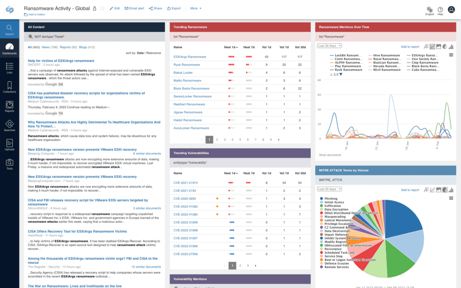461x288 pixels.
Task: Toggle LockBit Ransomware series in legend
Action: coord(344,55)
